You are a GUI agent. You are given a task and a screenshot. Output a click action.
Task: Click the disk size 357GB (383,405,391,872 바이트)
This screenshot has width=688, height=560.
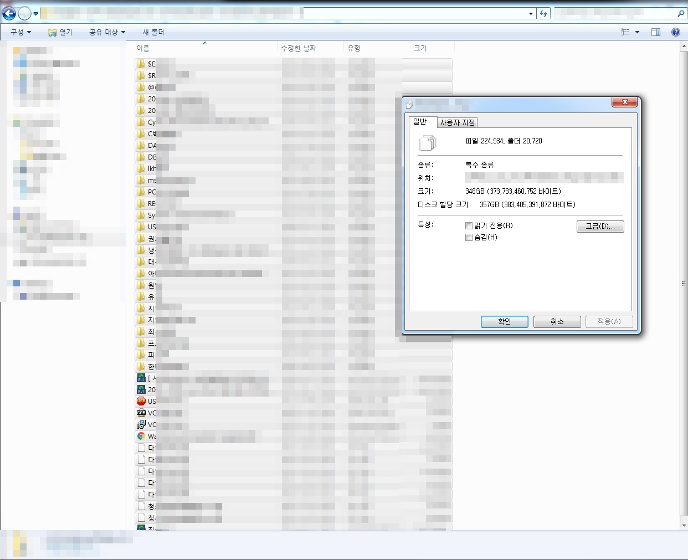click(527, 204)
